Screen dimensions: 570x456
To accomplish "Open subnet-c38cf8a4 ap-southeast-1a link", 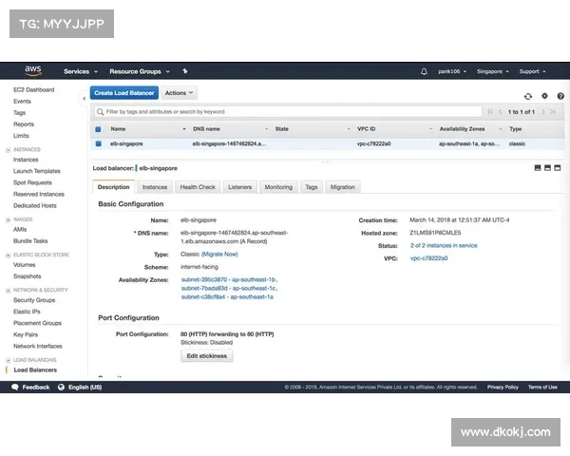I will (227, 297).
